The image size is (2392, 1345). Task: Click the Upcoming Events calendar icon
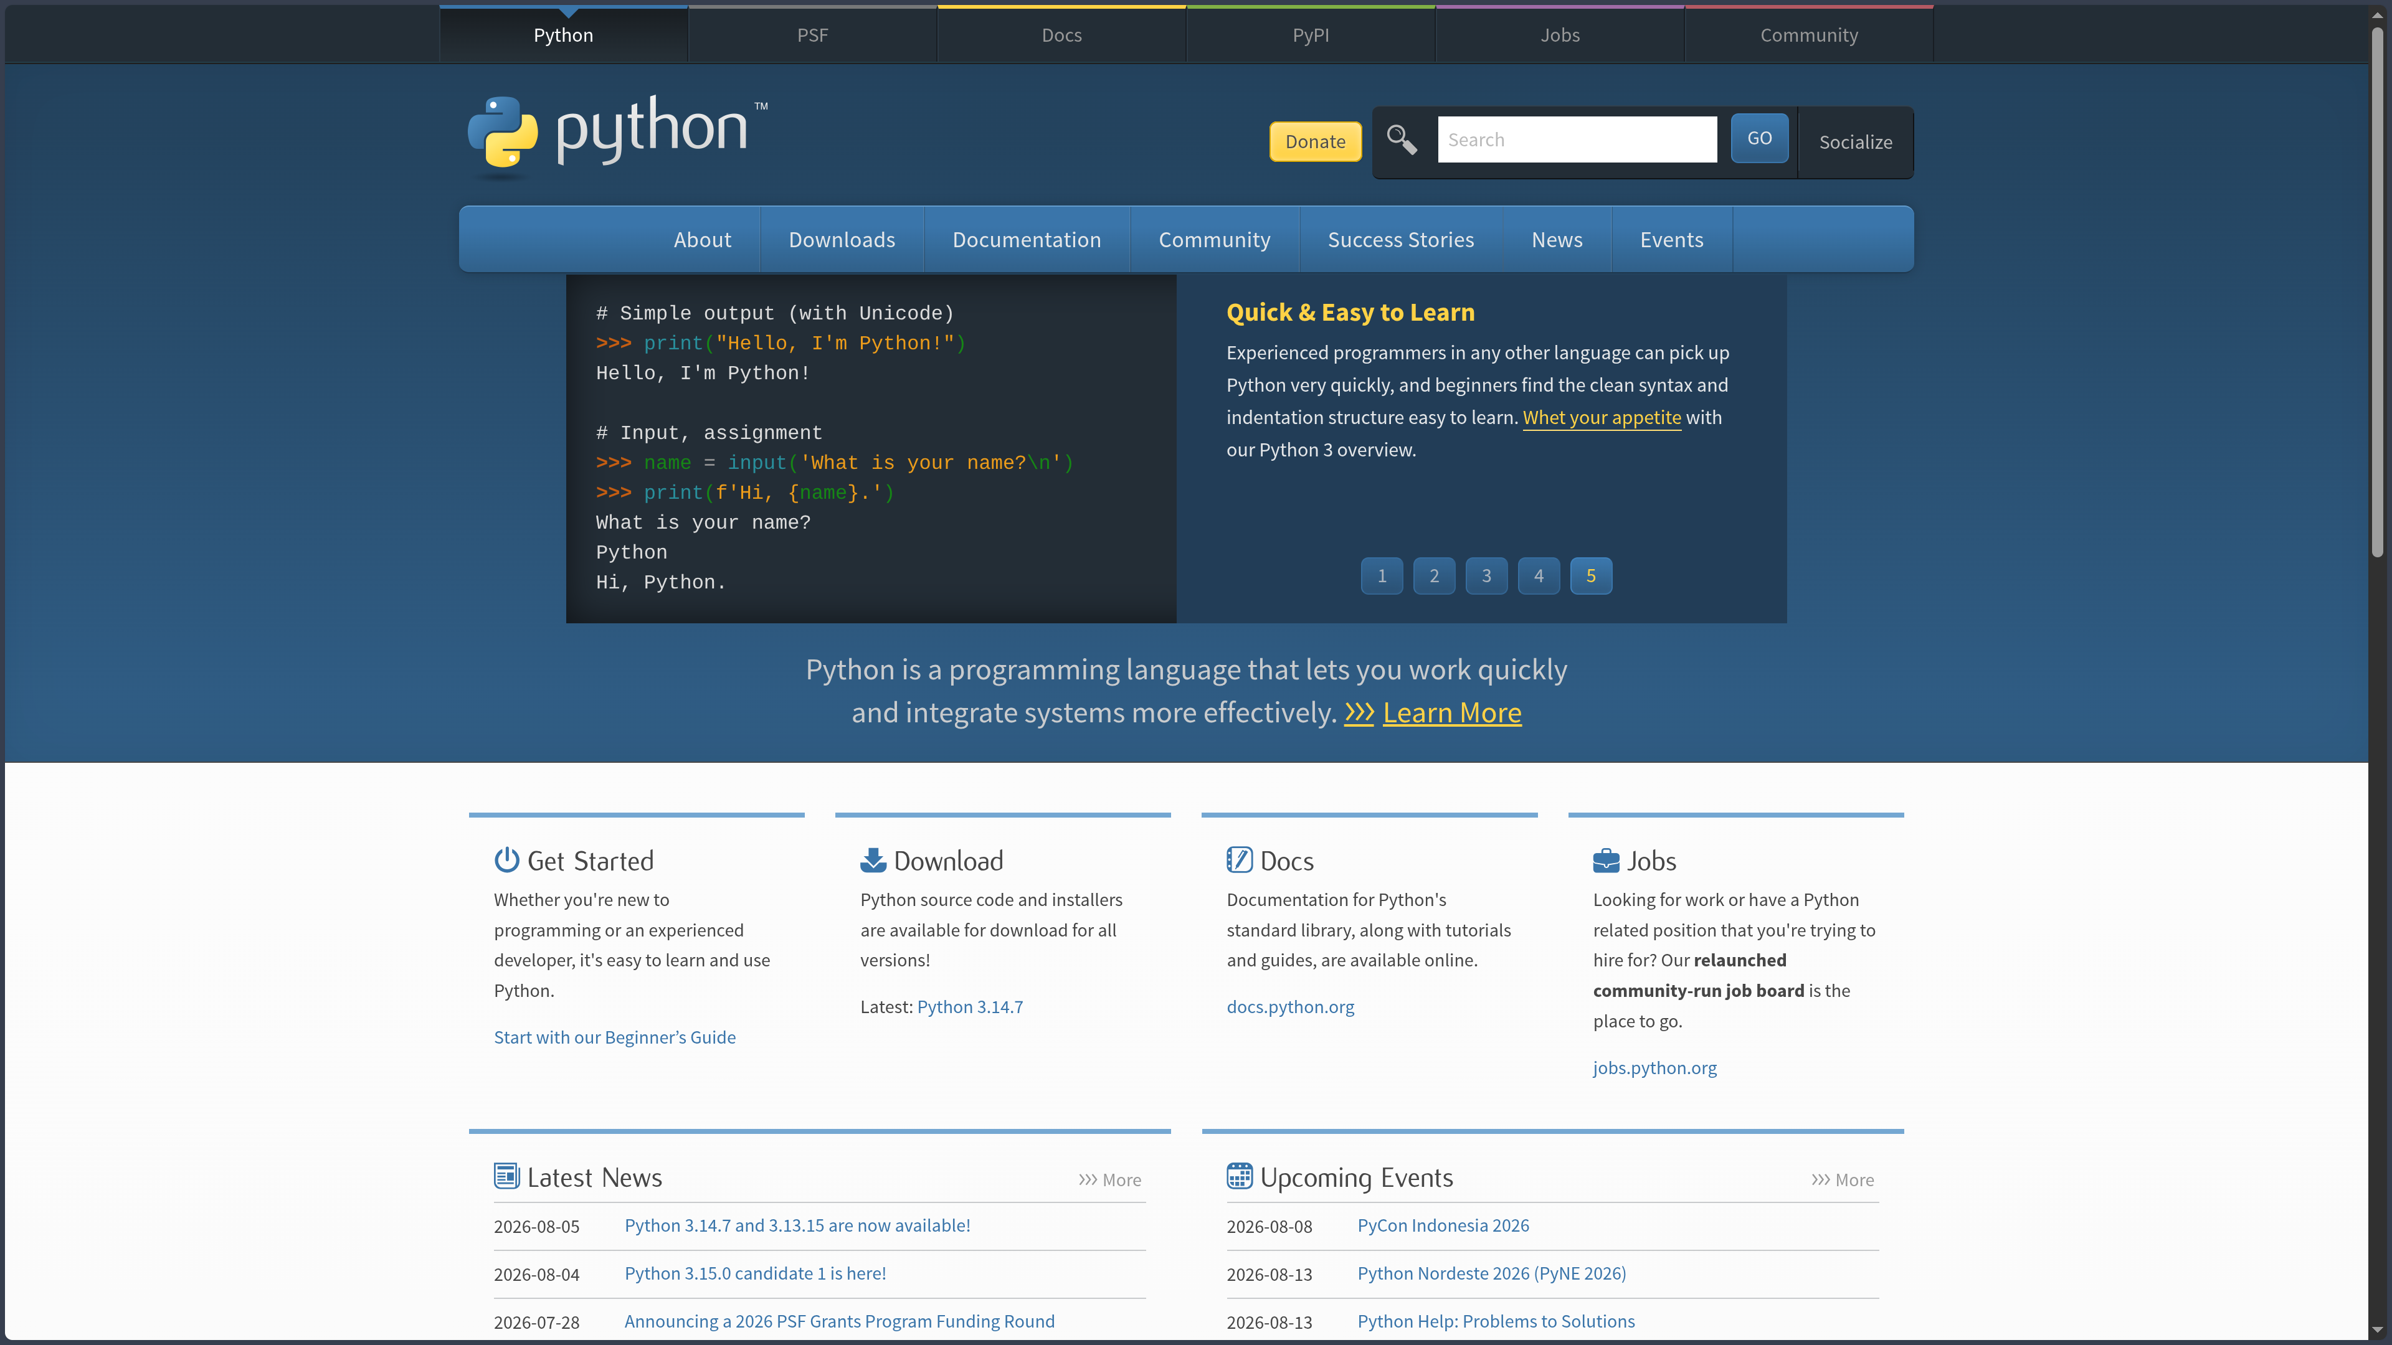[1239, 1175]
